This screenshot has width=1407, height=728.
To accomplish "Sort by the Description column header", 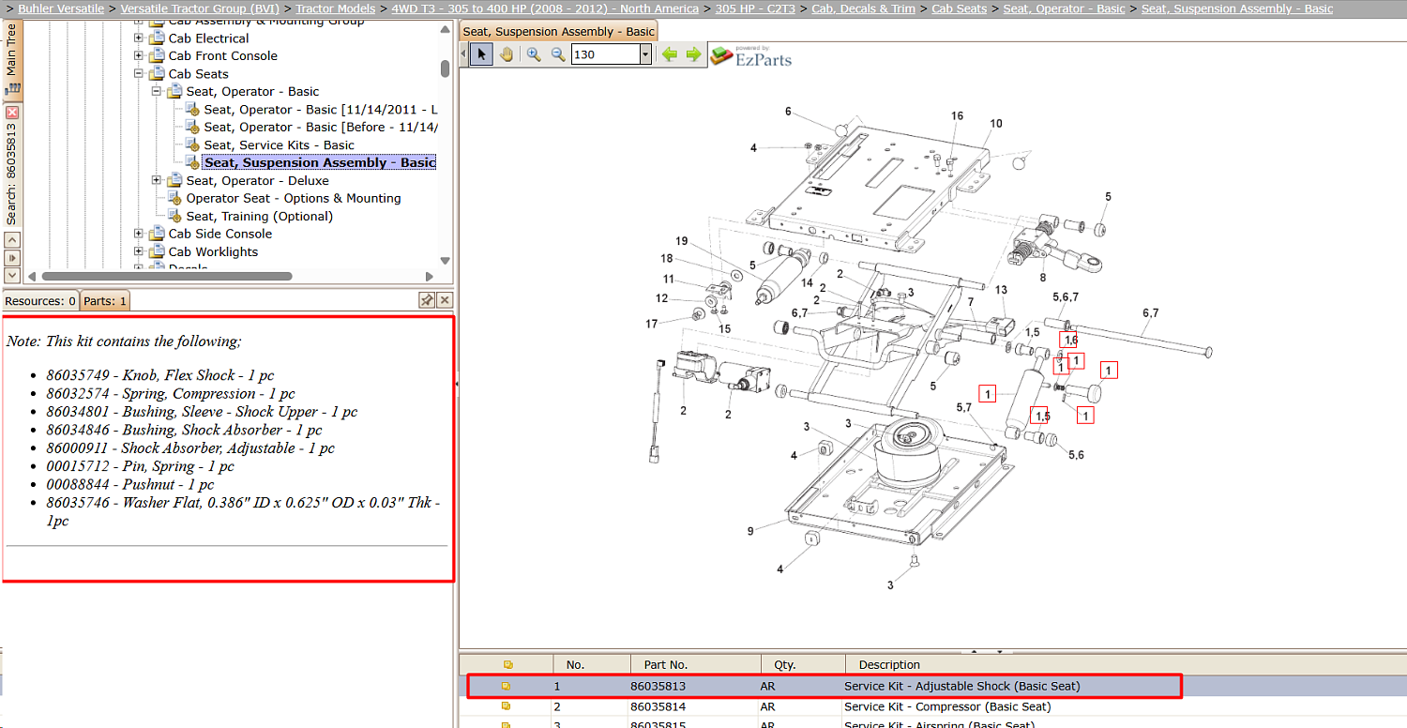I will 1126,664.
